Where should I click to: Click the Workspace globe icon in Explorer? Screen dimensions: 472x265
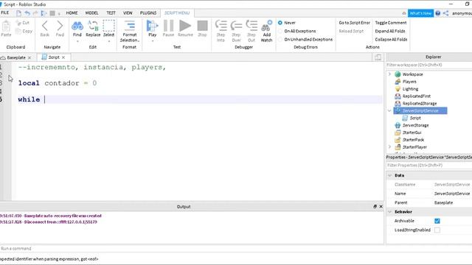398,74
